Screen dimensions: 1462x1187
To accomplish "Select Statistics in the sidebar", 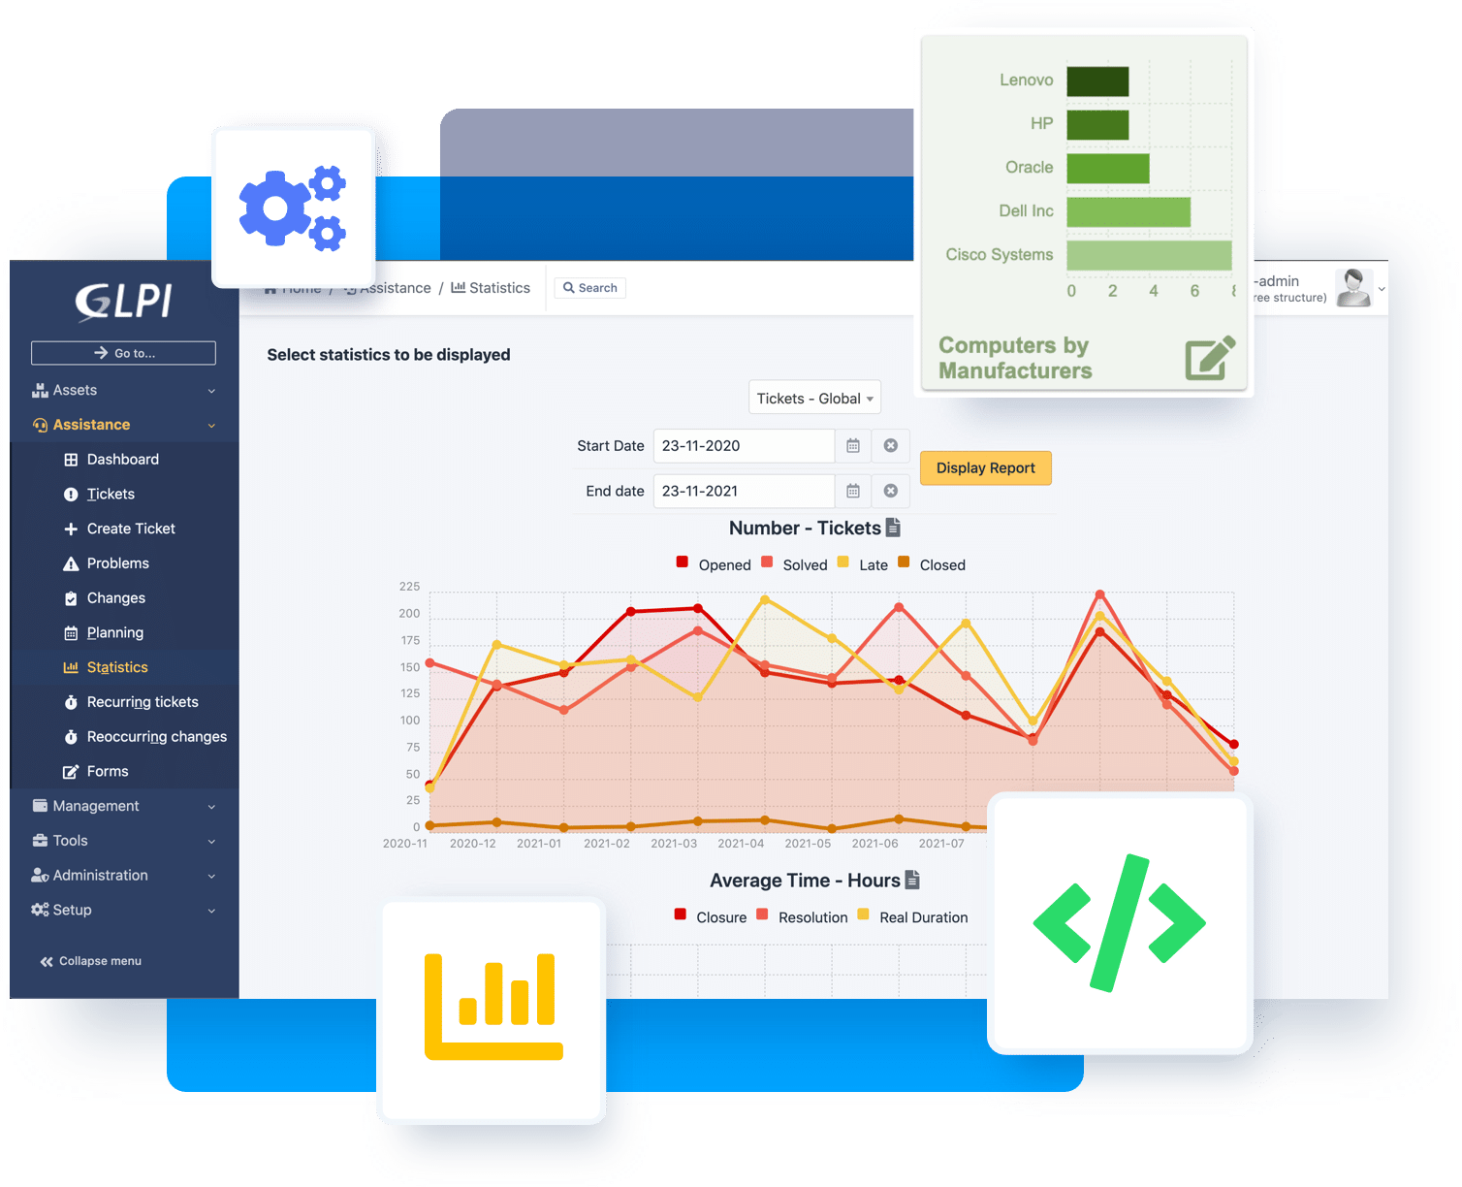I will tap(117, 667).
